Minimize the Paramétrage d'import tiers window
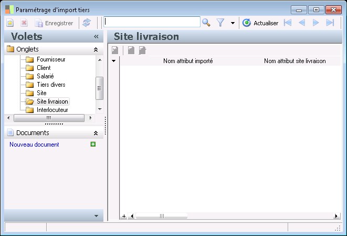 coord(299,10)
